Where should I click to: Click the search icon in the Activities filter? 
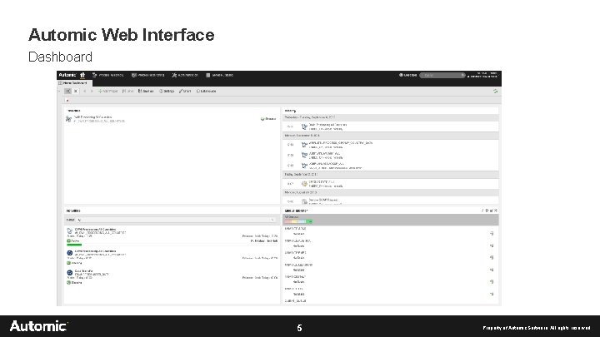click(272, 220)
